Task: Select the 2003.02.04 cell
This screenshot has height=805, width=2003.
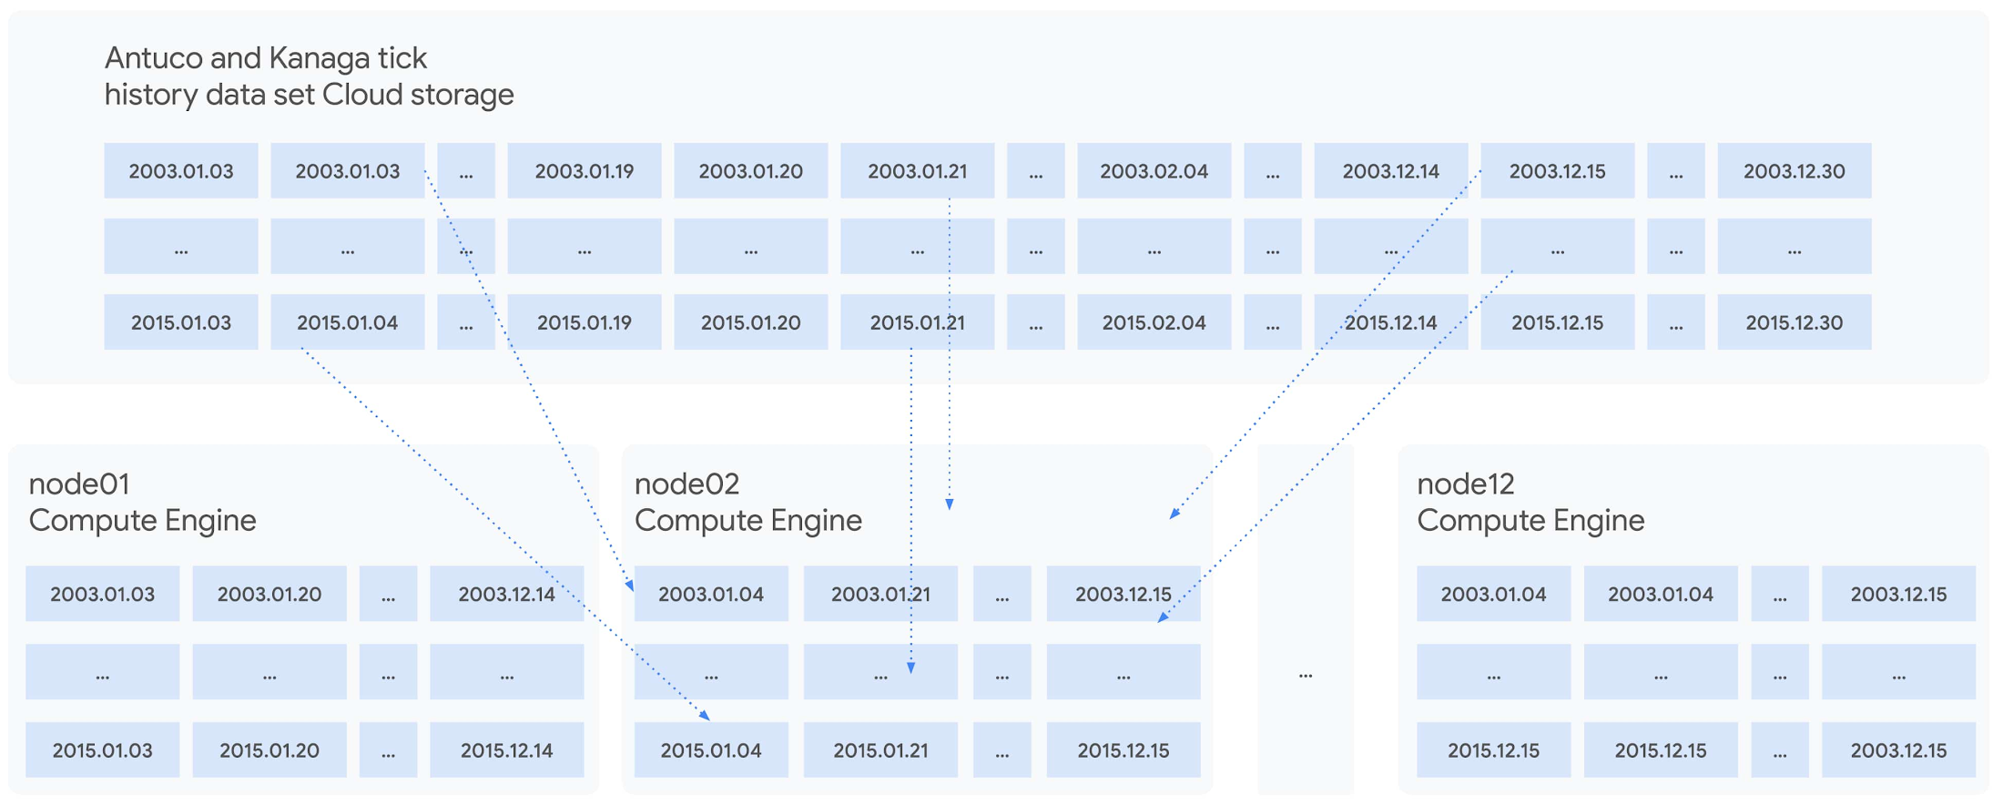Action: tap(1154, 170)
